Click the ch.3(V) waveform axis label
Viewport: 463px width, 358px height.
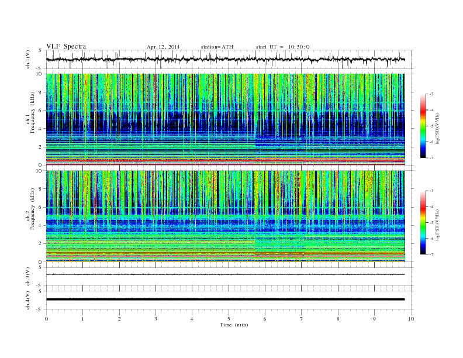(28, 277)
